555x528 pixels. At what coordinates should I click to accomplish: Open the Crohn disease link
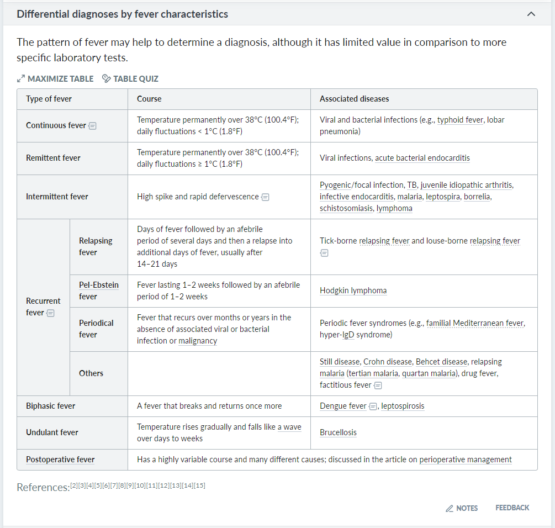coord(387,361)
